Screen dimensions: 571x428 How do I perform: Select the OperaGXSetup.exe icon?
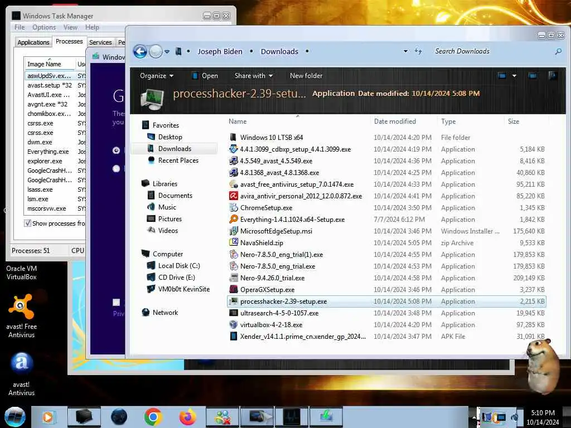233,289
